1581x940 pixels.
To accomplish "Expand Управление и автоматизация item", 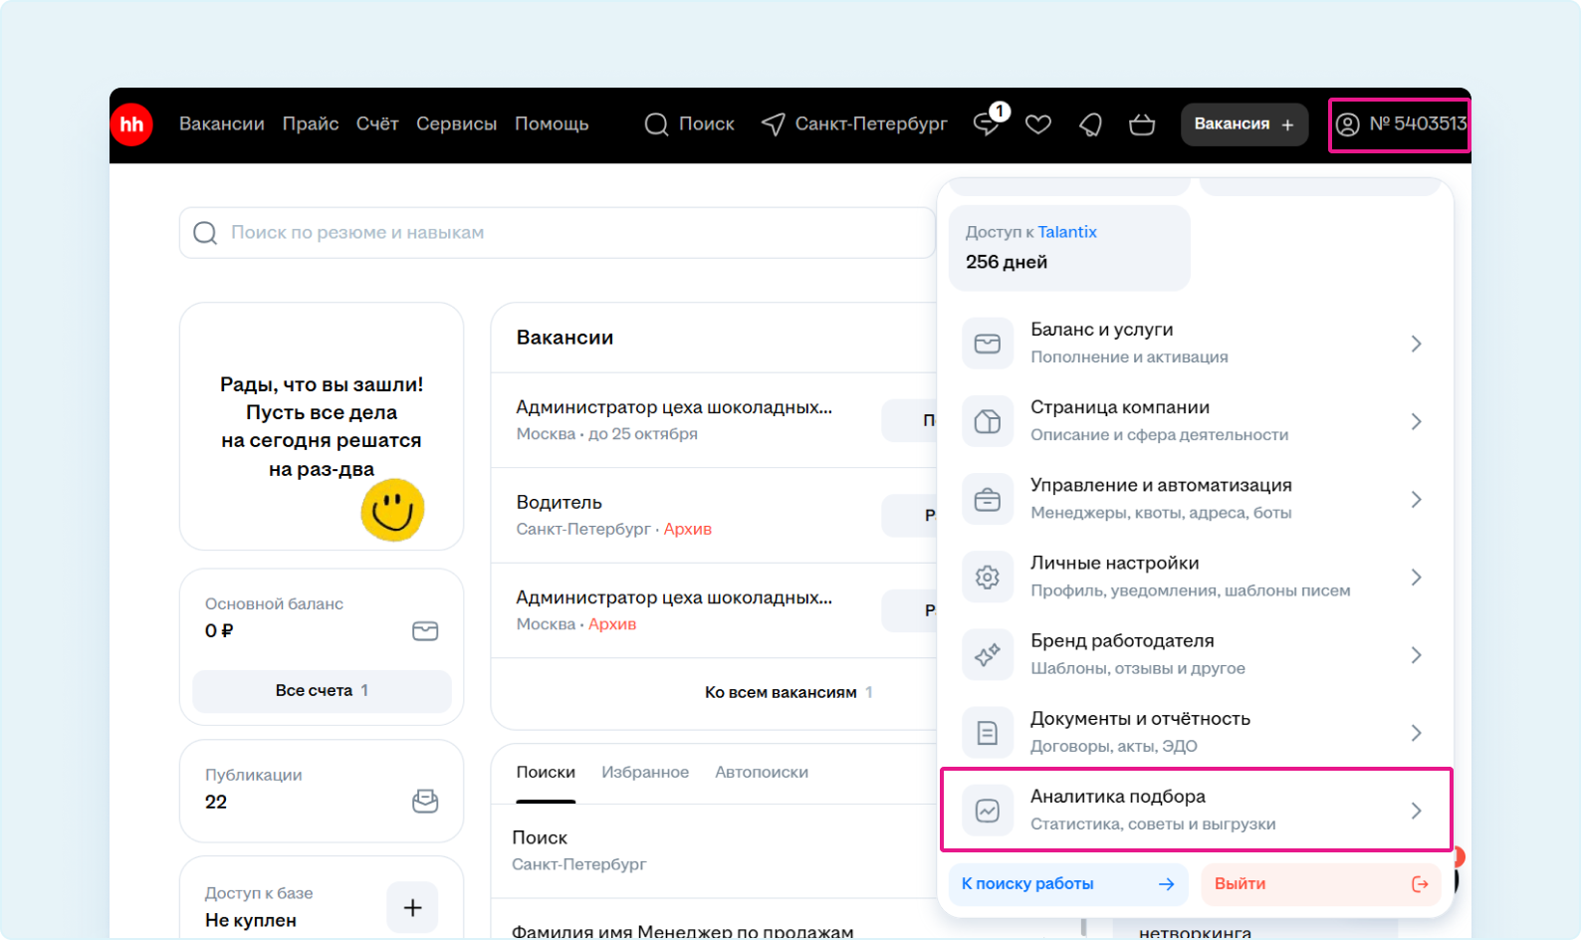I will point(1195,499).
